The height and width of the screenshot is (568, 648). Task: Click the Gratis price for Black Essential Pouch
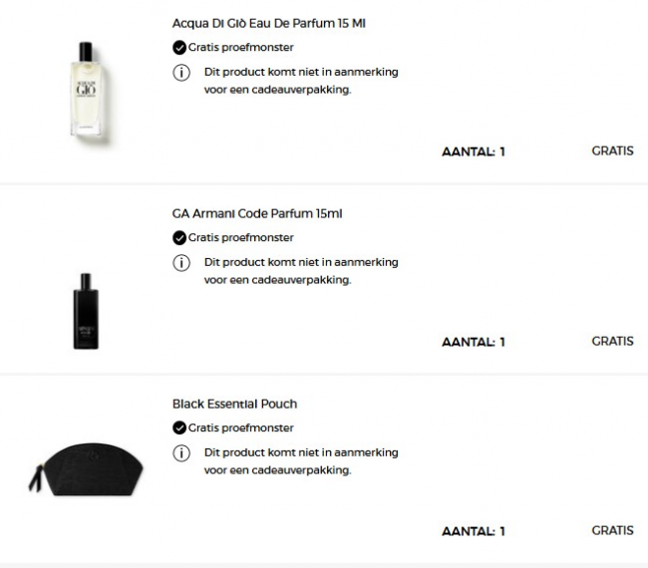point(612,530)
